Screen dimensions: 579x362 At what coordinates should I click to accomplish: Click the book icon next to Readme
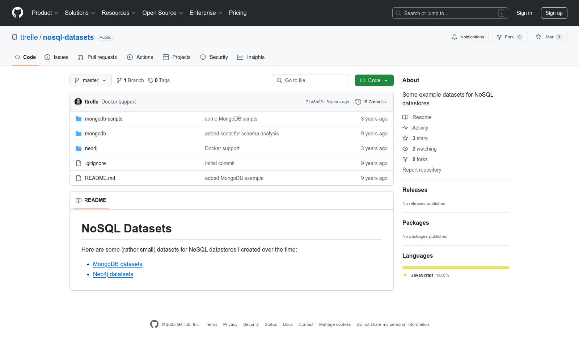coord(405,117)
